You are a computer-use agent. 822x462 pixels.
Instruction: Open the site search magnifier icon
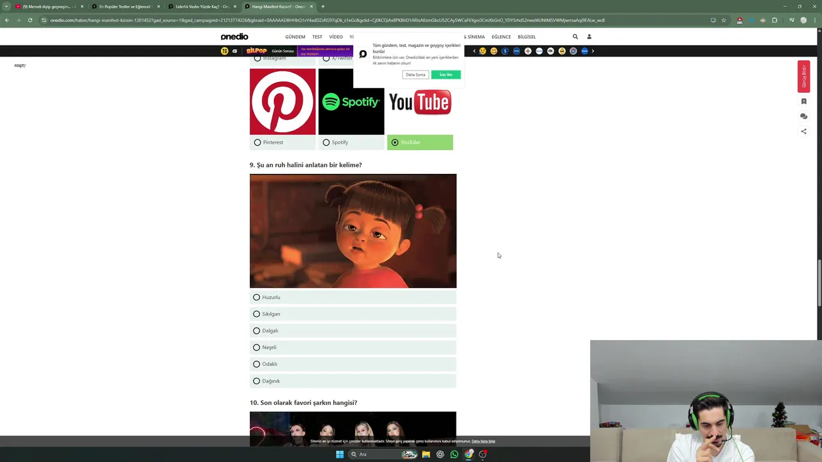click(x=575, y=37)
